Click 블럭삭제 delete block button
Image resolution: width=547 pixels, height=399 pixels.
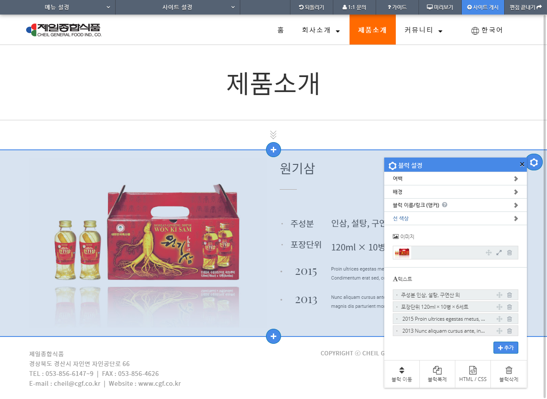(509, 374)
